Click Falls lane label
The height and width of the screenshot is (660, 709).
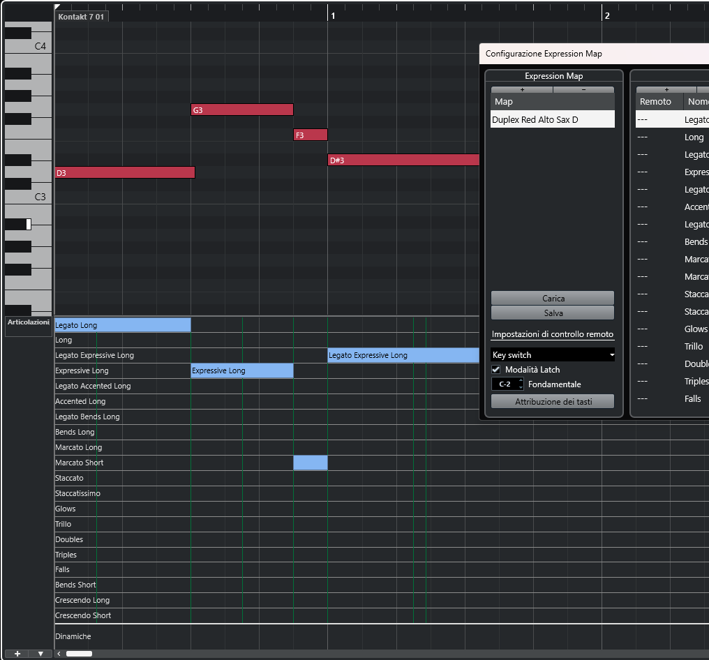pos(62,569)
